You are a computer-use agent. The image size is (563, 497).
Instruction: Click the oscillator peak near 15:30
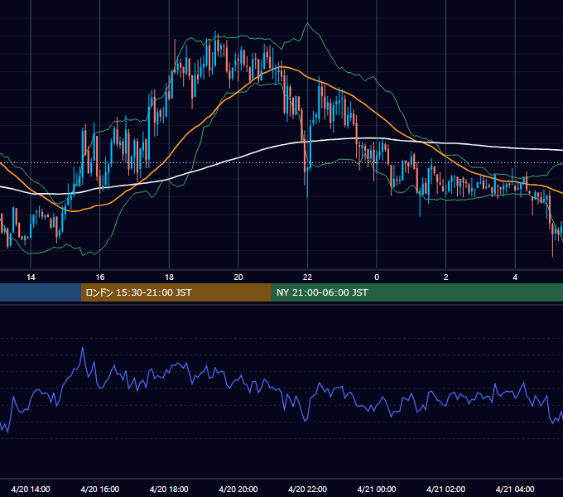coord(83,348)
